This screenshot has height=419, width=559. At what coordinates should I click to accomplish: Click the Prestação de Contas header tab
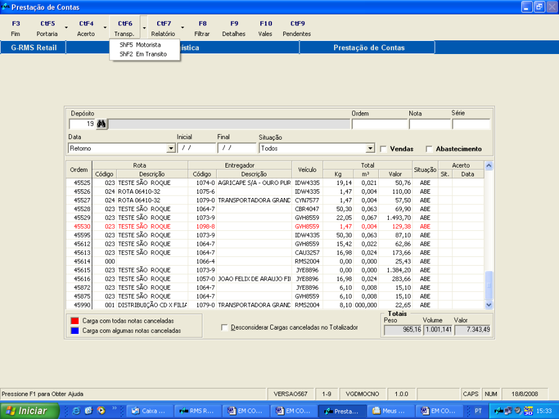point(368,48)
